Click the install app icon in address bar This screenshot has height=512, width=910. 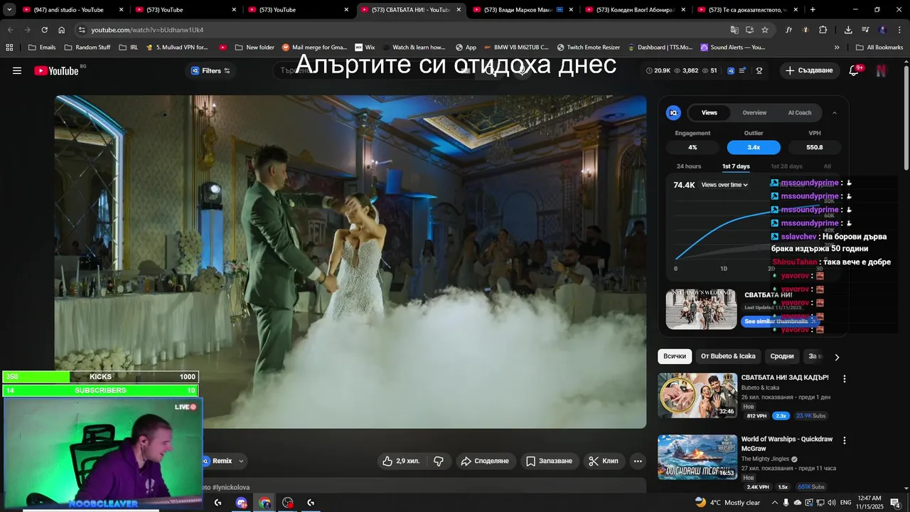click(x=749, y=30)
